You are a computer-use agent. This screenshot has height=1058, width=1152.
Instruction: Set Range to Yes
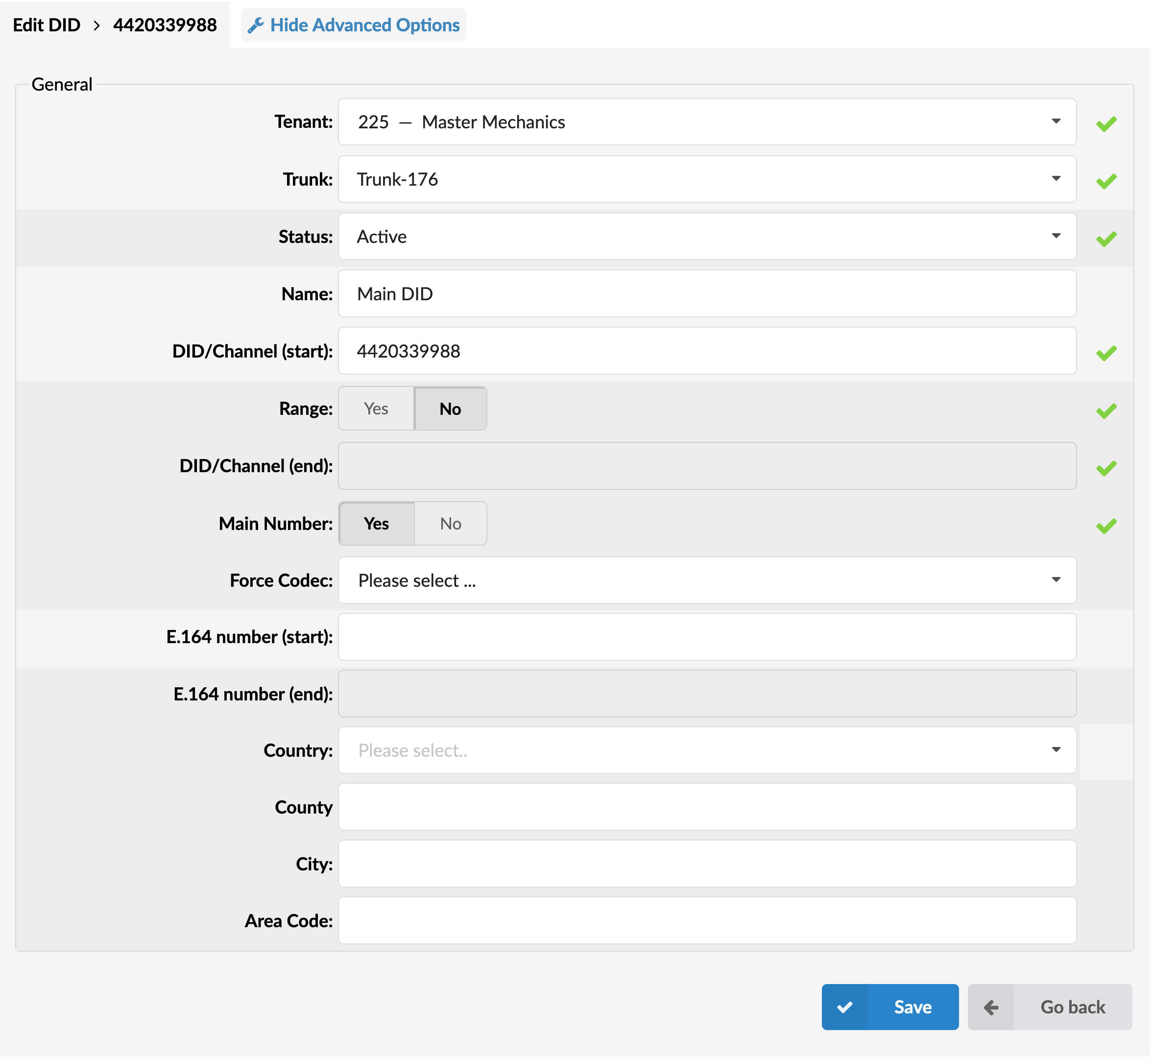coord(377,409)
